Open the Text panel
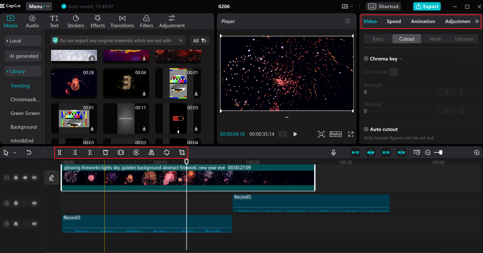Viewport: 483px width, 253px height. point(54,21)
